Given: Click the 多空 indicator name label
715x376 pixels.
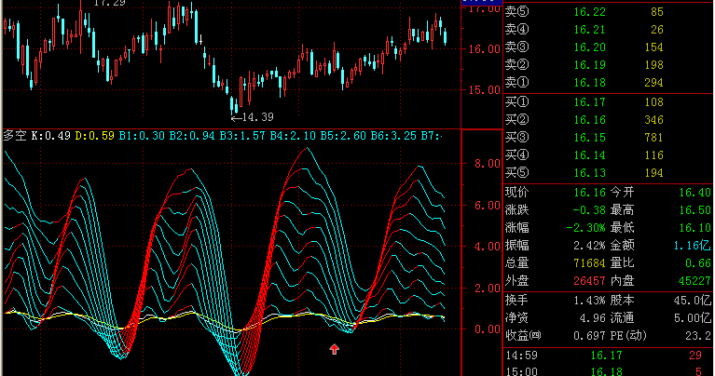Looking at the screenshot, I should pos(15,136).
